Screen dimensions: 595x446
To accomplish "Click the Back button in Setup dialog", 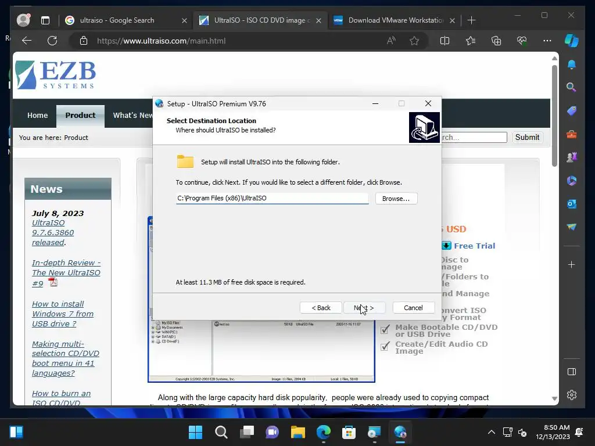I will click(x=321, y=308).
